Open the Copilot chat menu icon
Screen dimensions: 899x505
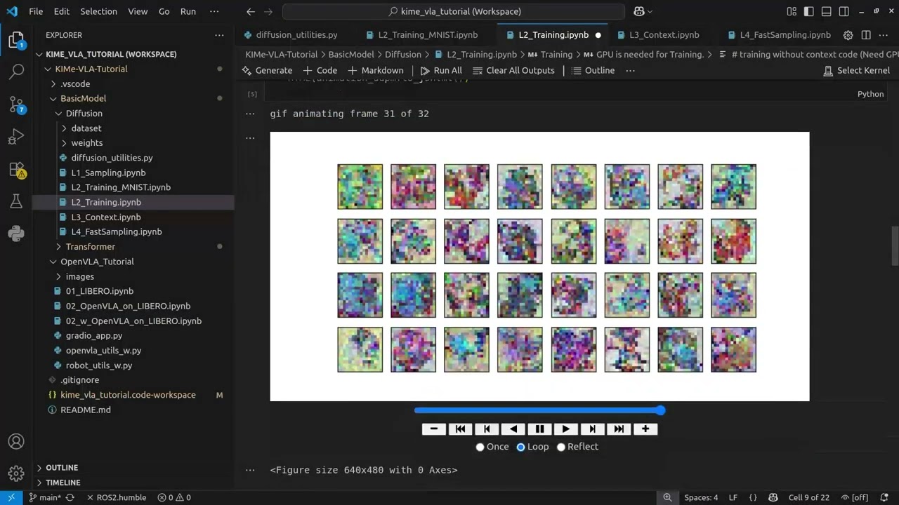tap(643, 12)
